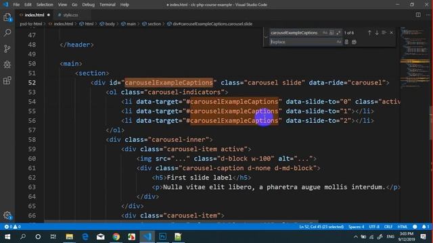Click the <main> tag on line 50
Viewport: 433px width, 243px height.
pyautogui.click(x=71, y=63)
